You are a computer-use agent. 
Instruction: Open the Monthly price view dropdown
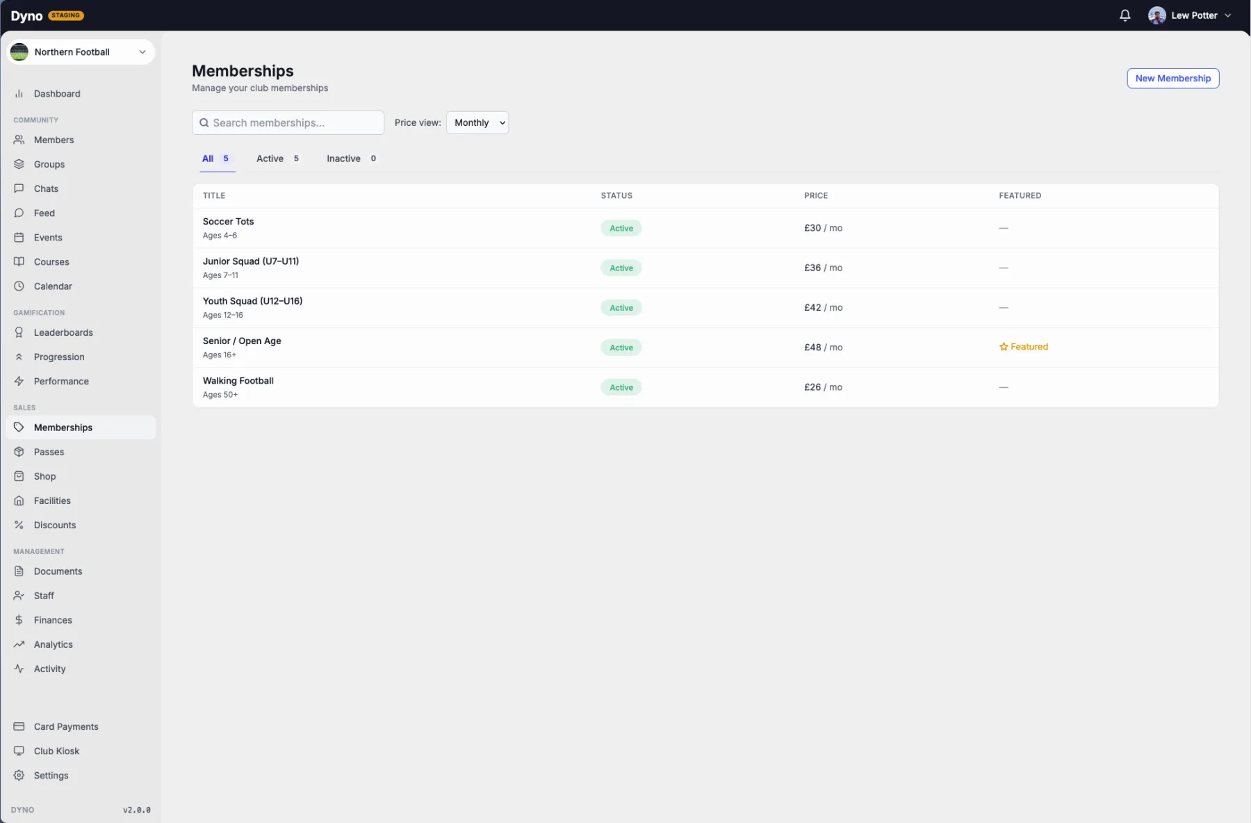[477, 122]
